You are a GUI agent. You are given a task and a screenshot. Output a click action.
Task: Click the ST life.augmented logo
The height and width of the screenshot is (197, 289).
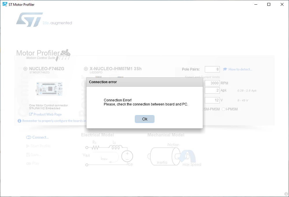tap(44, 20)
